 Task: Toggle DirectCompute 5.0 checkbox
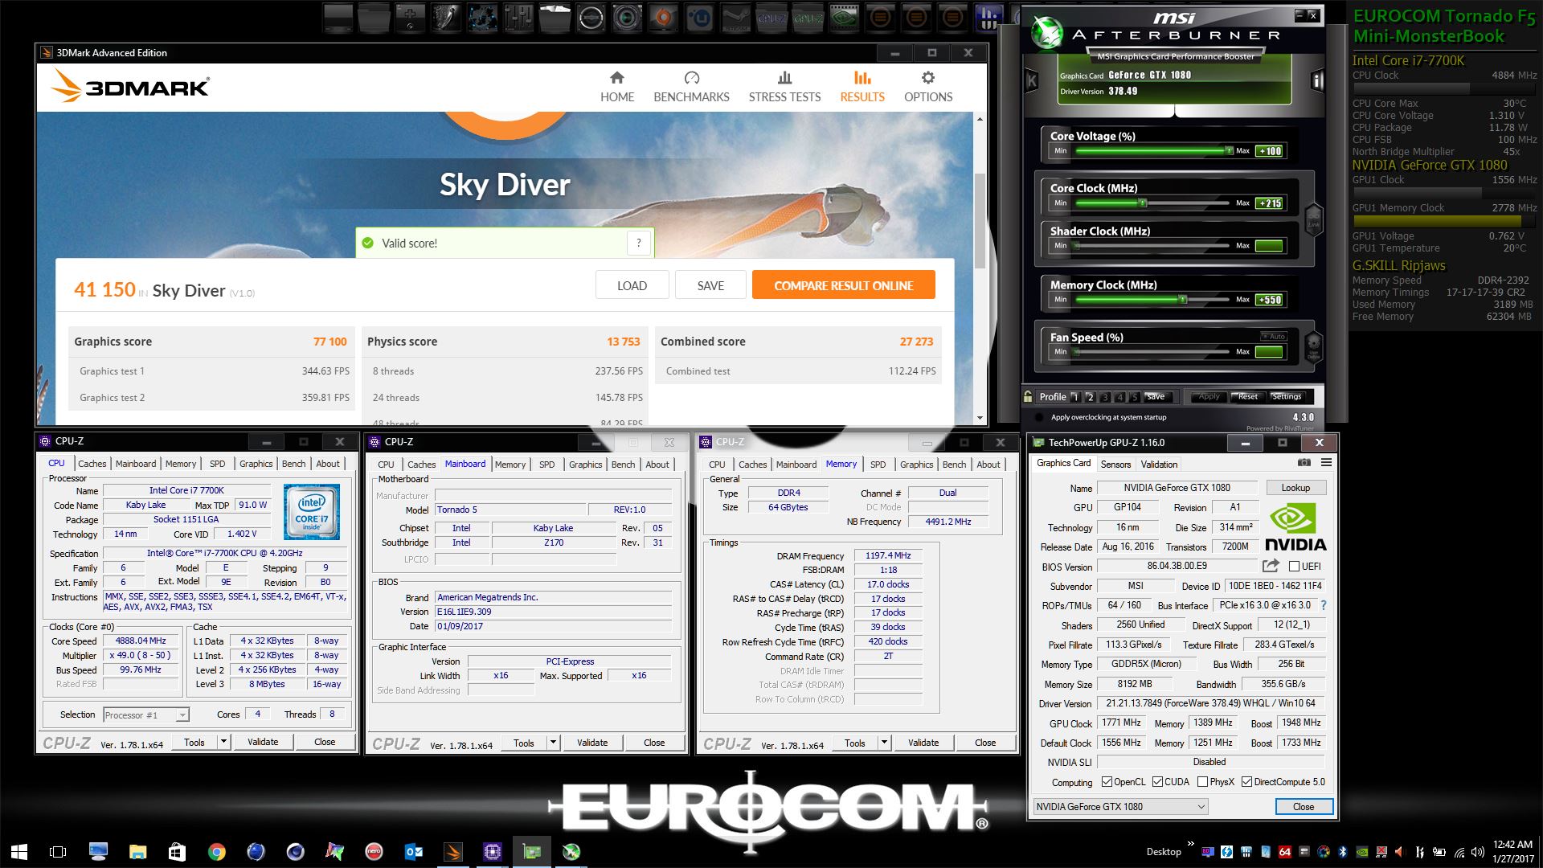coord(1247,782)
